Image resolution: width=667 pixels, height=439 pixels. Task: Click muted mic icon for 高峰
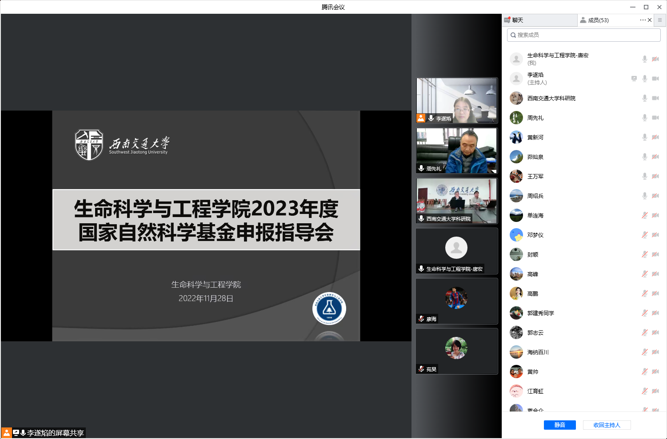click(645, 274)
